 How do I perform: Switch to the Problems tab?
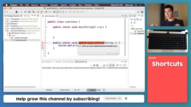(47, 62)
